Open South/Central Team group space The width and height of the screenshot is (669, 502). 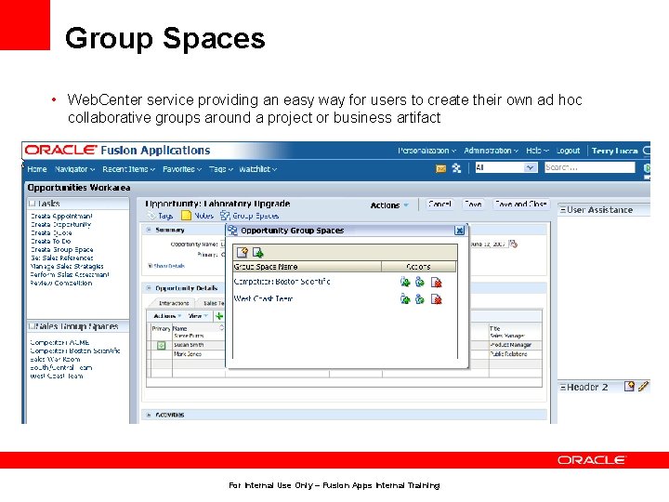(61, 367)
